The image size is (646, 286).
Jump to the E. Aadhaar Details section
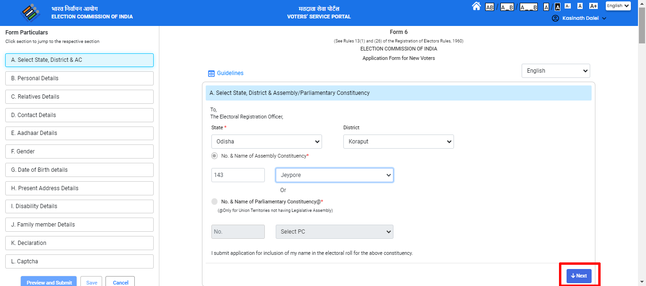coord(79,133)
